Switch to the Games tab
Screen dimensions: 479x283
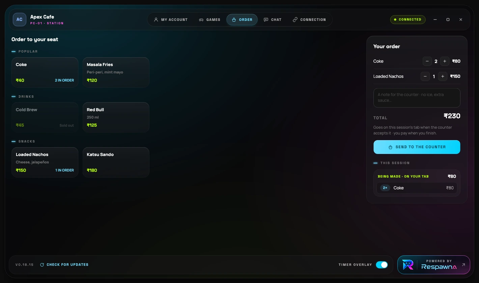[209, 20]
